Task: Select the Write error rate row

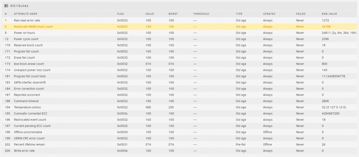Action: [x=179, y=151]
